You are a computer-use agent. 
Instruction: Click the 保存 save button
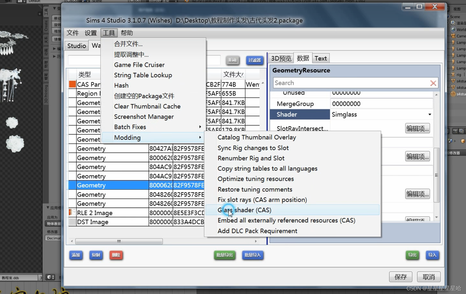coord(401,277)
